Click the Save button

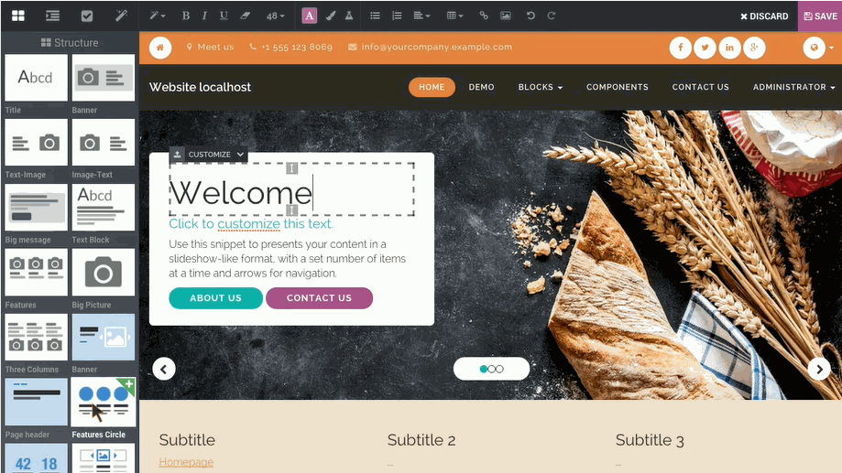(x=820, y=16)
